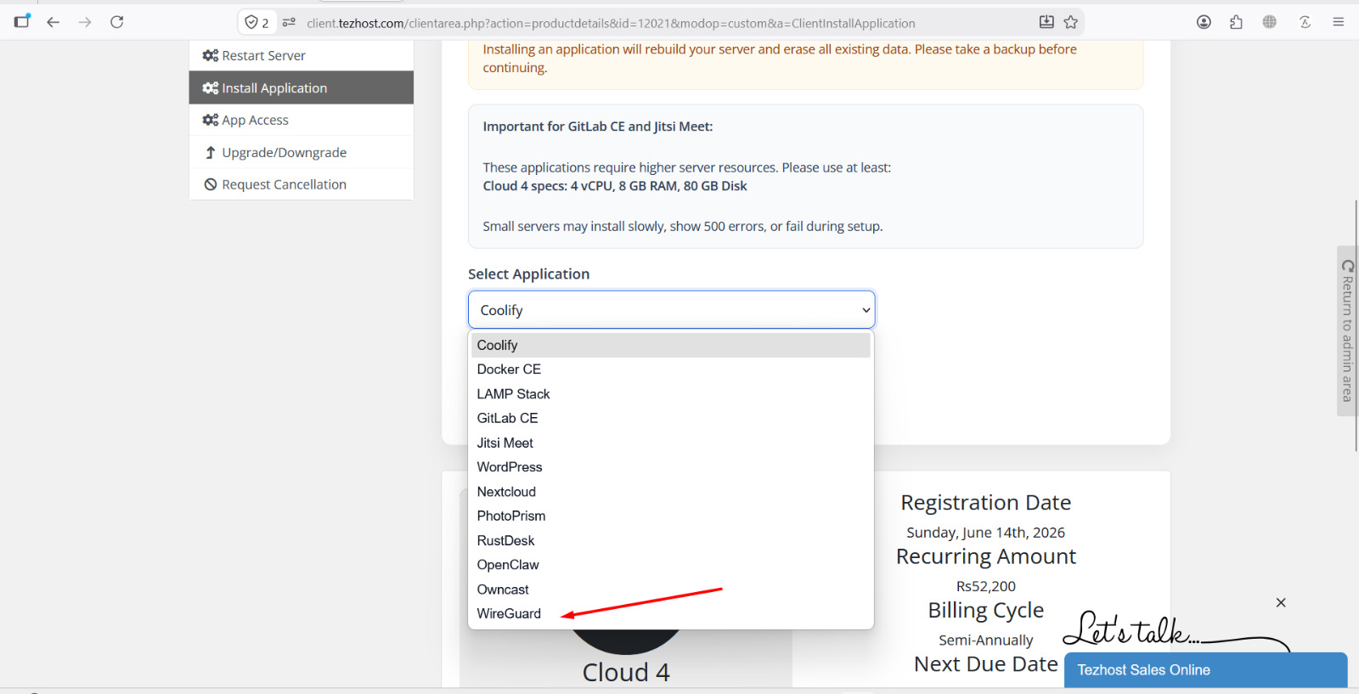
Task: Click the Cloud 4 product name
Action: click(626, 673)
